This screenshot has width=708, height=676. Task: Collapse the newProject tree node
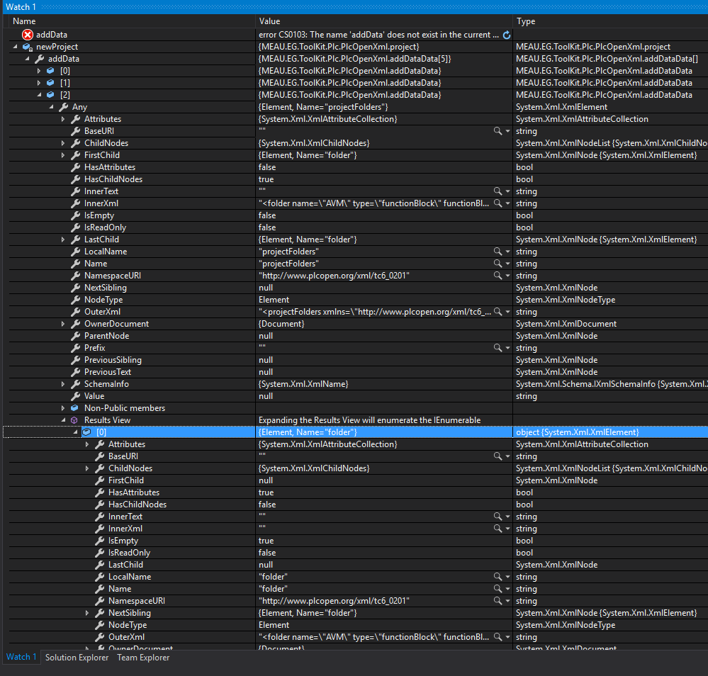(x=16, y=46)
